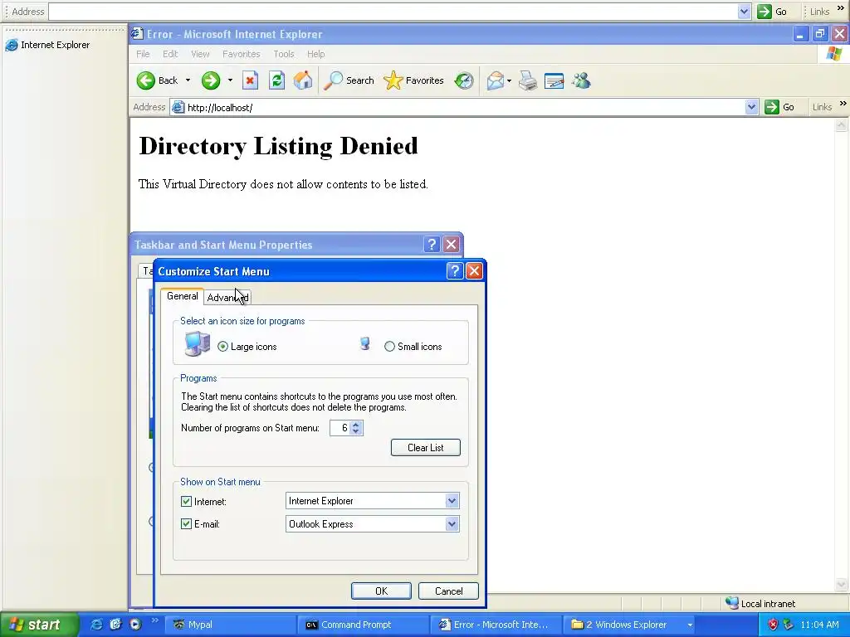Refresh the localhost page
Image resolution: width=850 pixels, height=637 pixels.
click(x=276, y=80)
